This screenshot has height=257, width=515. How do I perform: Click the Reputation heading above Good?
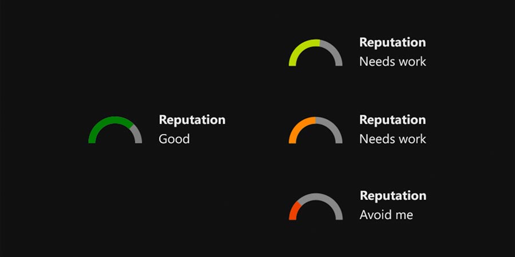click(192, 120)
